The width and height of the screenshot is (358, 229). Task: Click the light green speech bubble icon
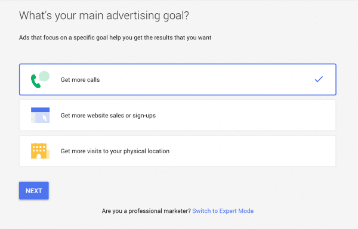point(44,76)
